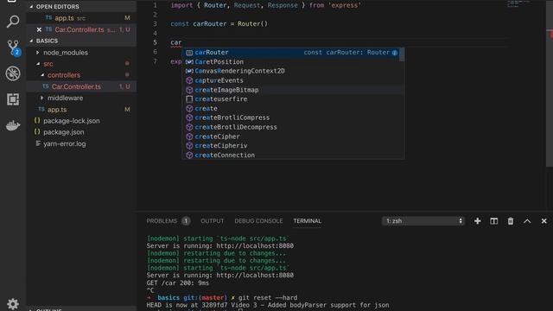
Task: Choose createuserfire suggestion
Action: coord(290,99)
